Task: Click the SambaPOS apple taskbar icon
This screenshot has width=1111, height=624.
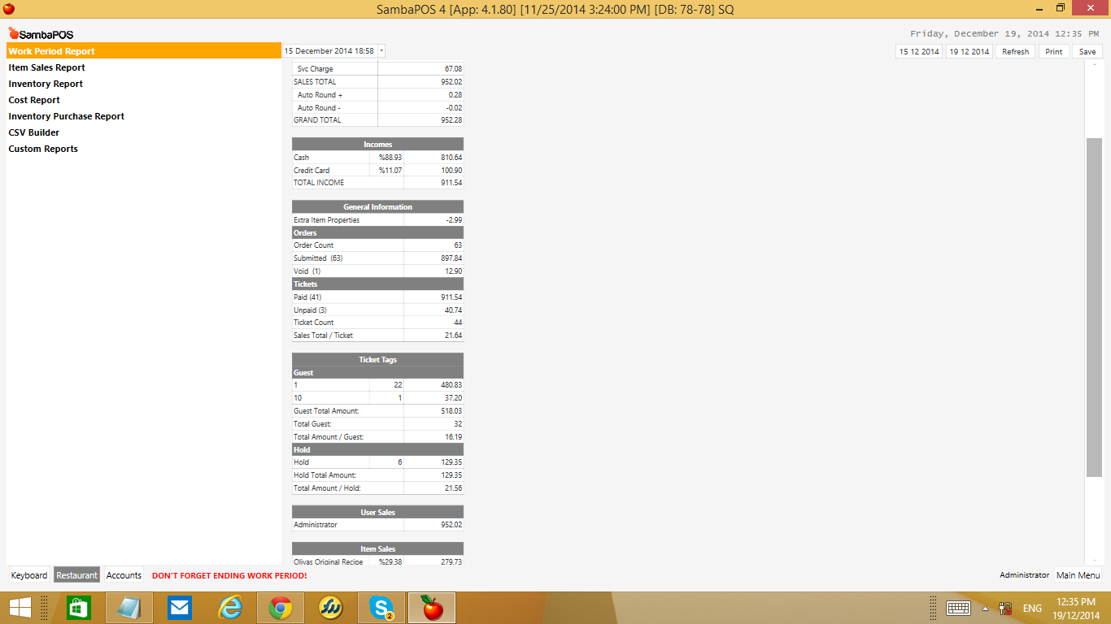Action: (432, 608)
